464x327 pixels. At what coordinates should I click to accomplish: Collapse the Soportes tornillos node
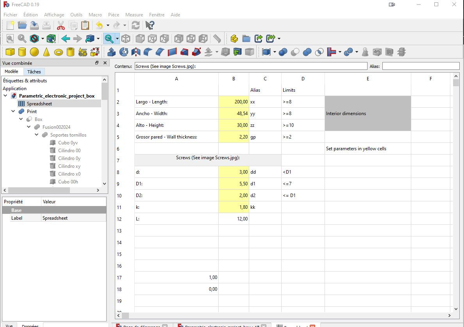pyautogui.click(x=37, y=135)
